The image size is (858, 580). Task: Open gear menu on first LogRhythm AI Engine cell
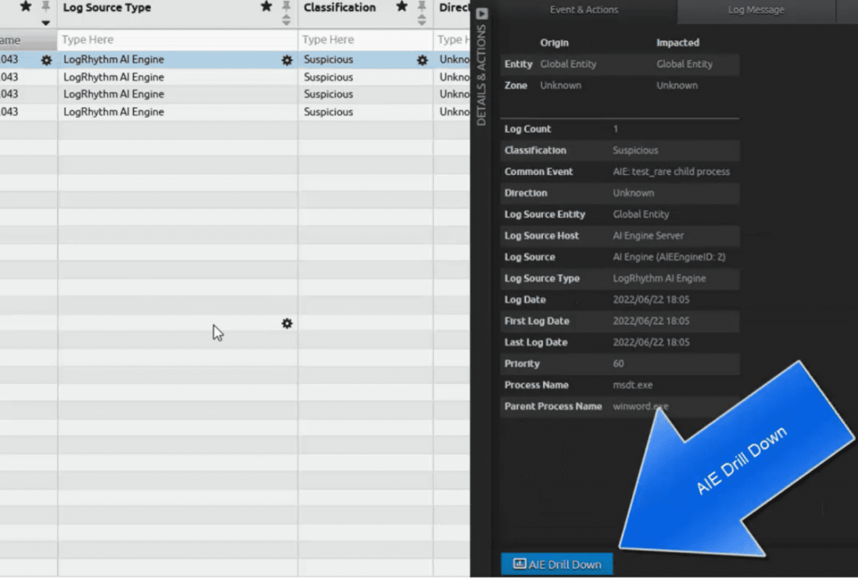tap(287, 60)
